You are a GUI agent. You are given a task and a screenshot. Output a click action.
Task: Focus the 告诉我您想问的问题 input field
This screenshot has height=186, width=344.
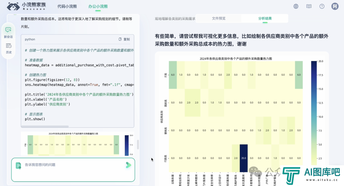(73, 169)
